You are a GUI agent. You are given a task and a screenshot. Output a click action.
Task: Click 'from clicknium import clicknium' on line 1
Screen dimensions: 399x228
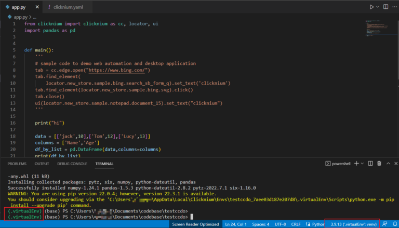click(66, 24)
